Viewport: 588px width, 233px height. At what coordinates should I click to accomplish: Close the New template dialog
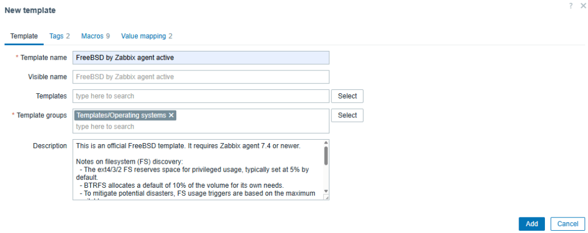[x=583, y=5]
